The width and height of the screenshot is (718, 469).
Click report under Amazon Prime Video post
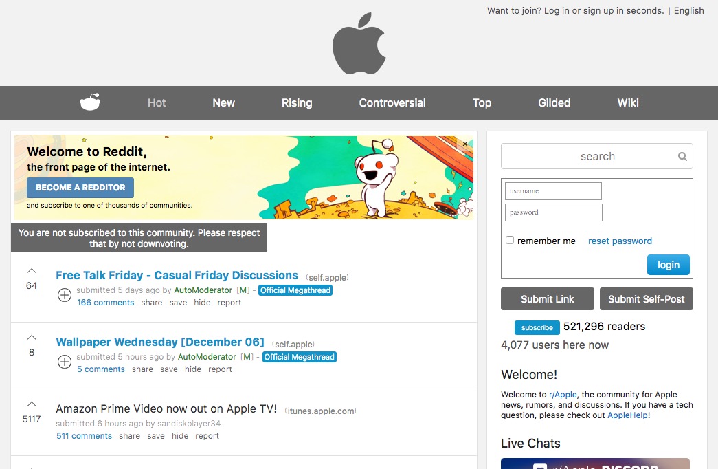[x=207, y=436]
